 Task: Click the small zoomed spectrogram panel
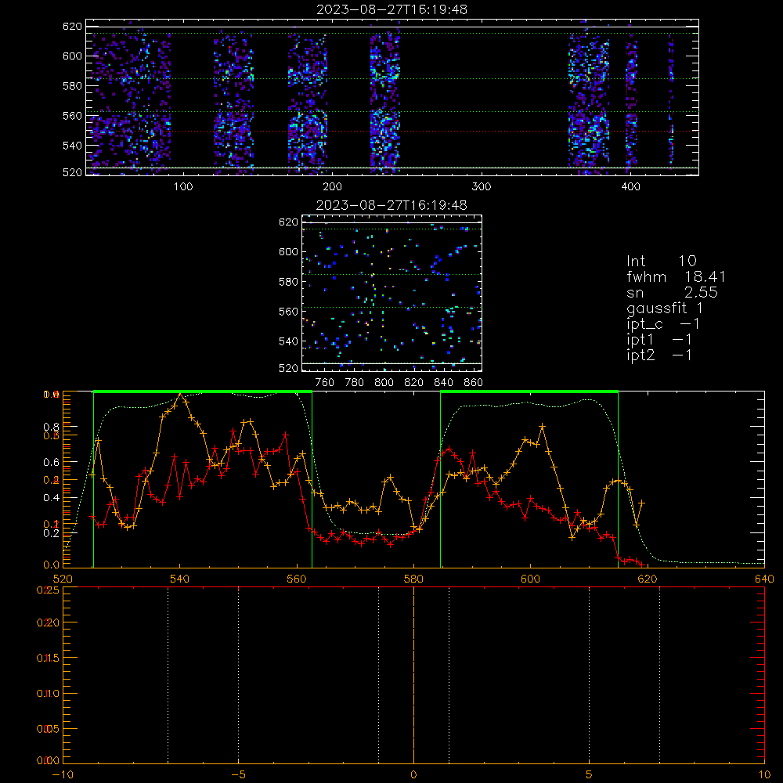click(x=392, y=293)
